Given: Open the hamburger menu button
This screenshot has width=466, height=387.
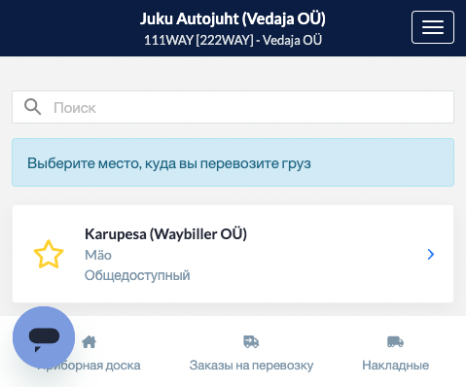Looking at the screenshot, I should coord(433,27).
